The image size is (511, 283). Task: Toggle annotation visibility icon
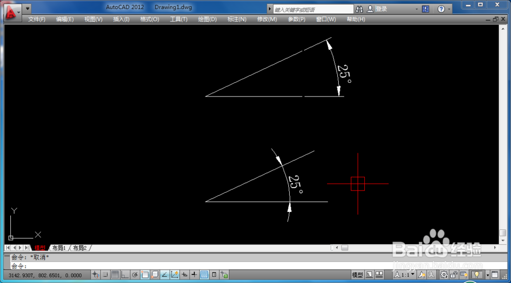[422, 275]
